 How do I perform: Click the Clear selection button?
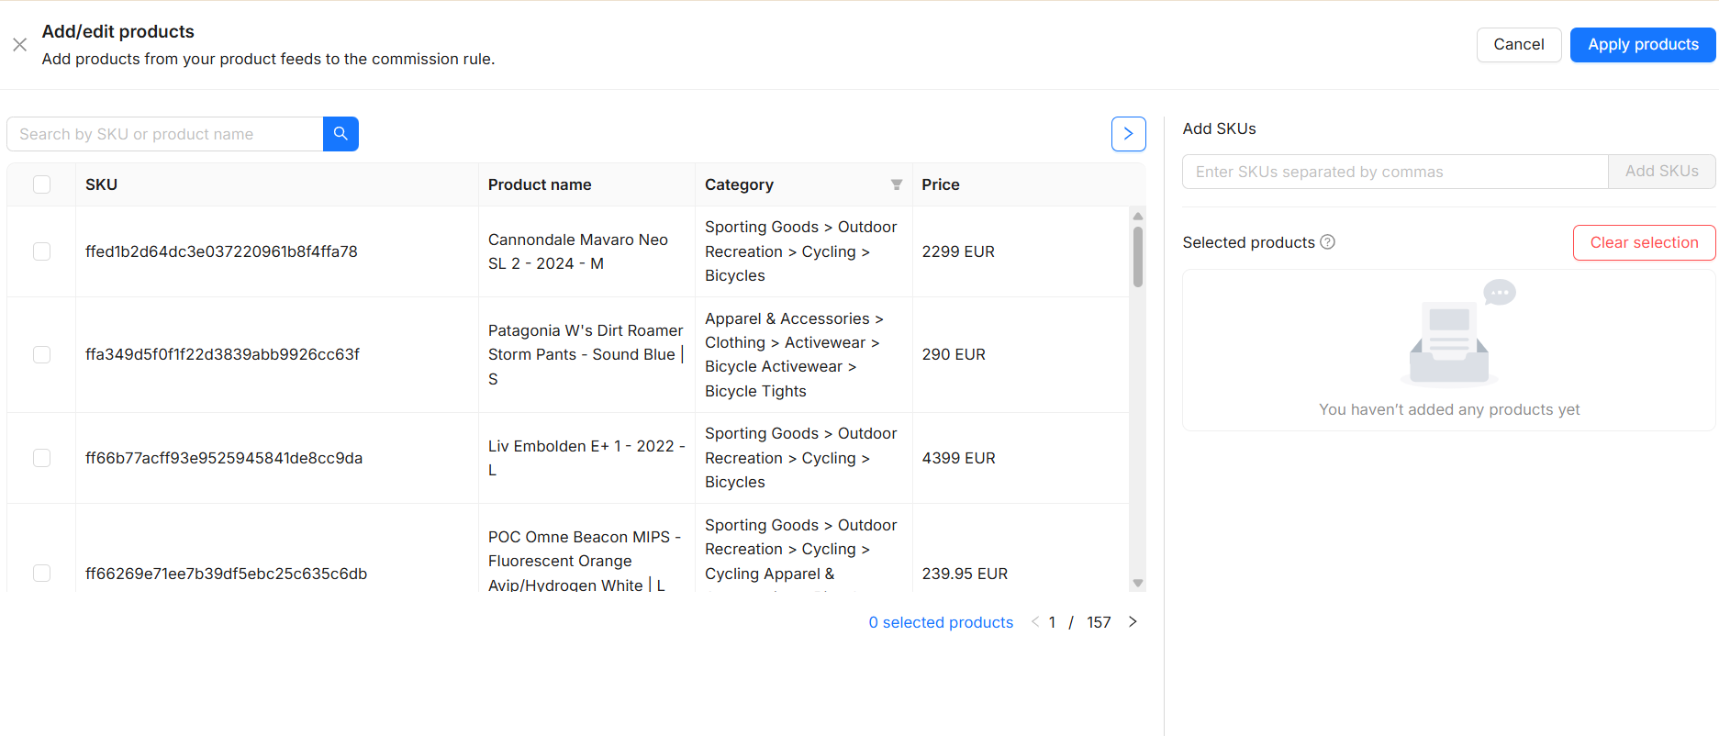(1643, 243)
